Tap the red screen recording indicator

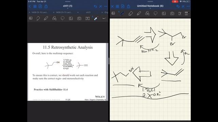[175, 1]
